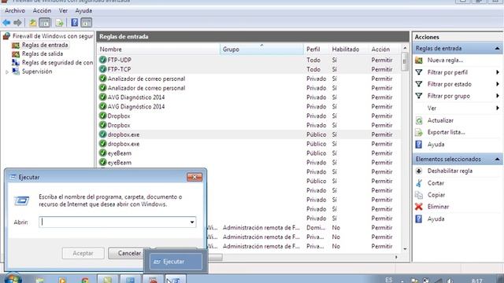Click the horizontal scrollbar right arrow
The width and height of the screenshot is (504, 283).
pos(396,257)
